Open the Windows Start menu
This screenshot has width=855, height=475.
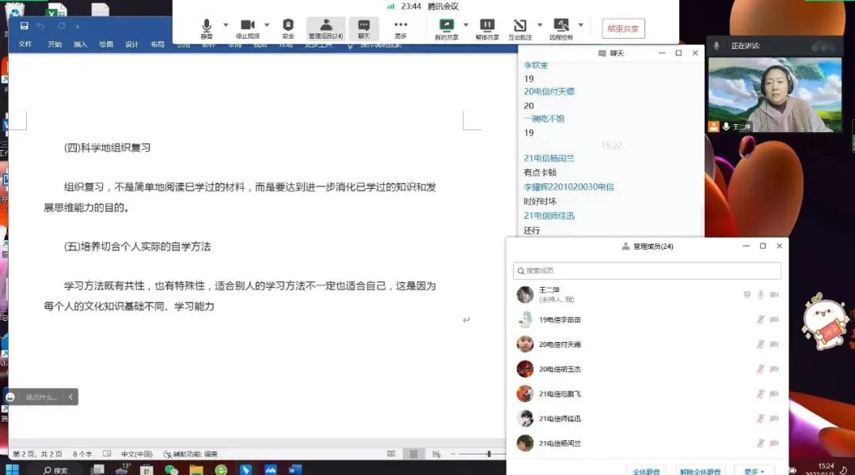coord(12,469)
